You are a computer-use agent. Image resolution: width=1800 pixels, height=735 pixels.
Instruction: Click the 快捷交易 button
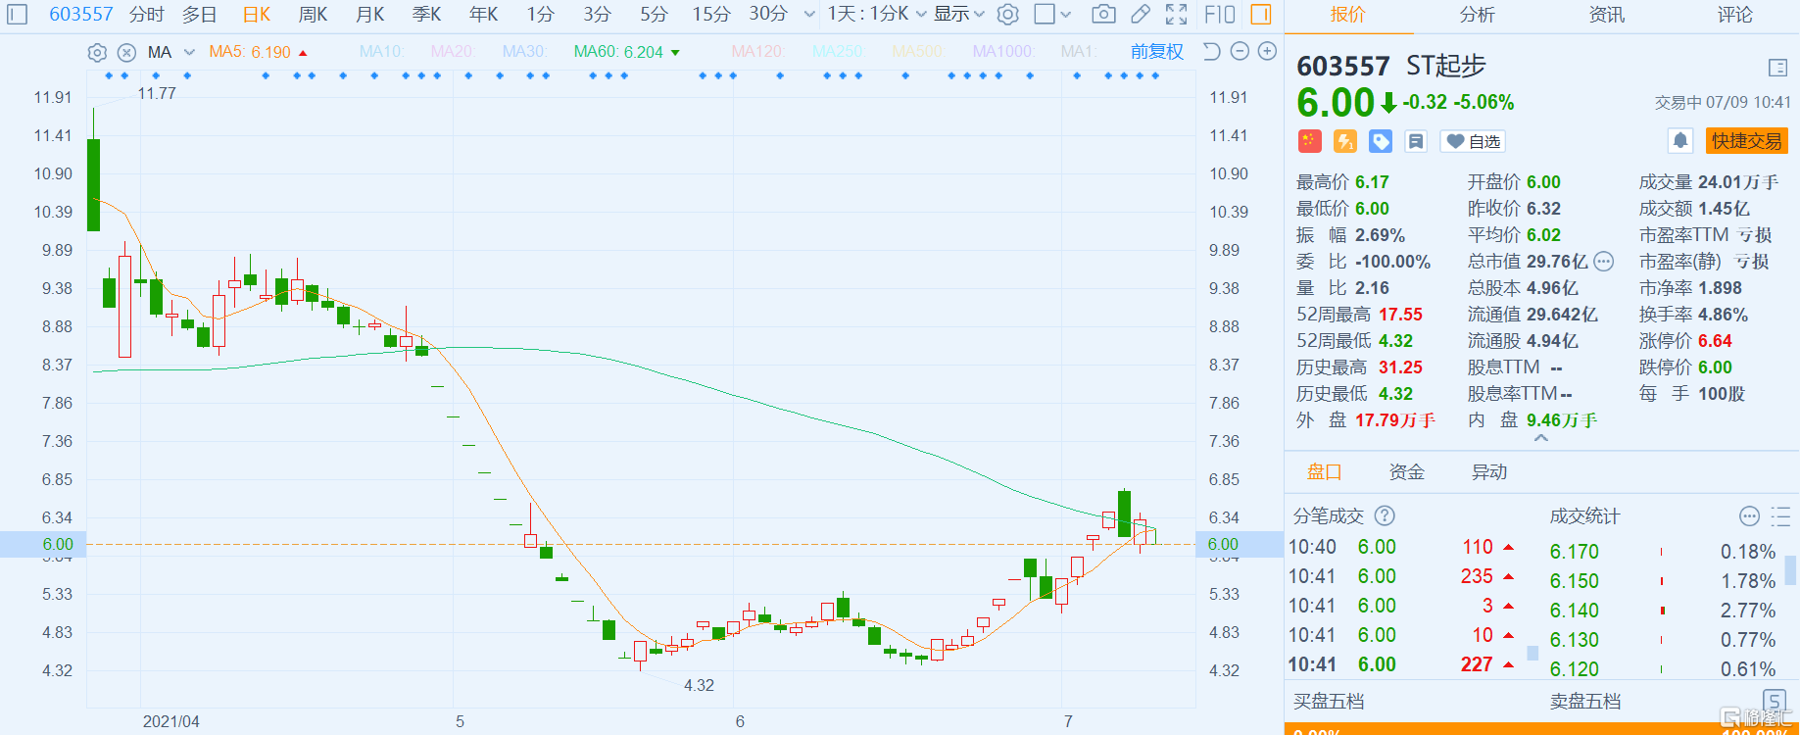(x=1746, y=141)
